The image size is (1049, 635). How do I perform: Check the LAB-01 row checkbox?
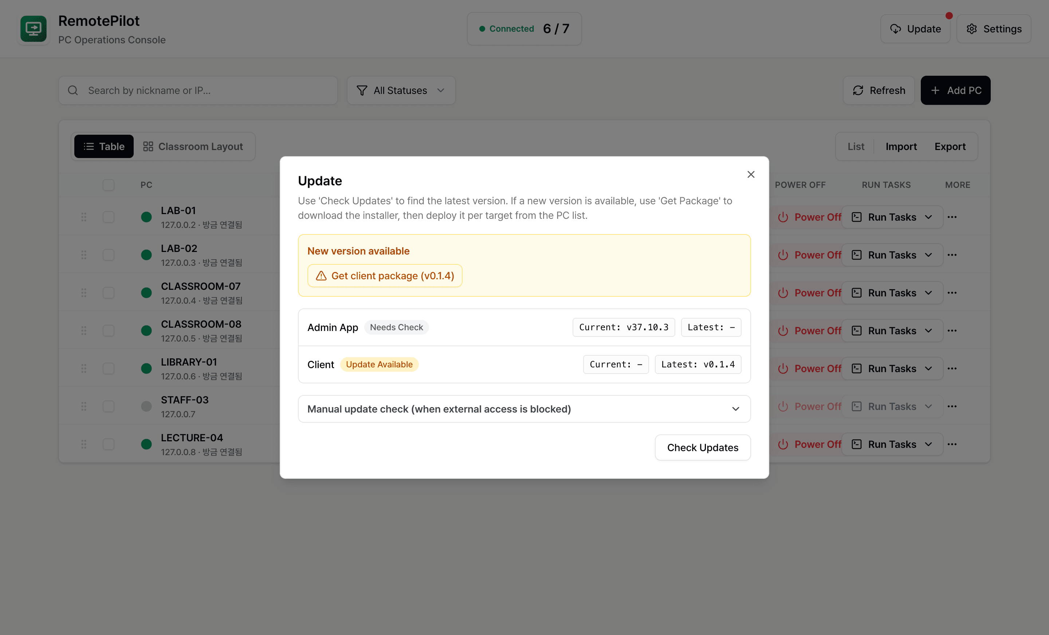tap(109, 217)
